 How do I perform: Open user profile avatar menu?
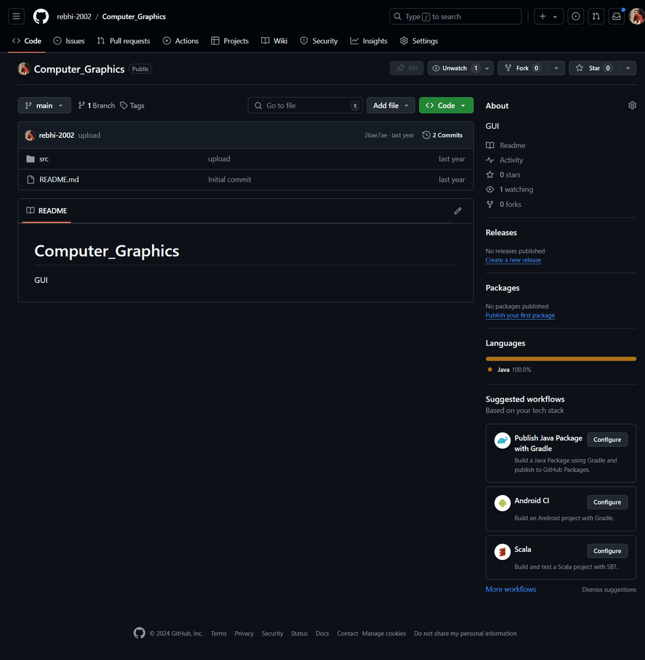point(637,16)
